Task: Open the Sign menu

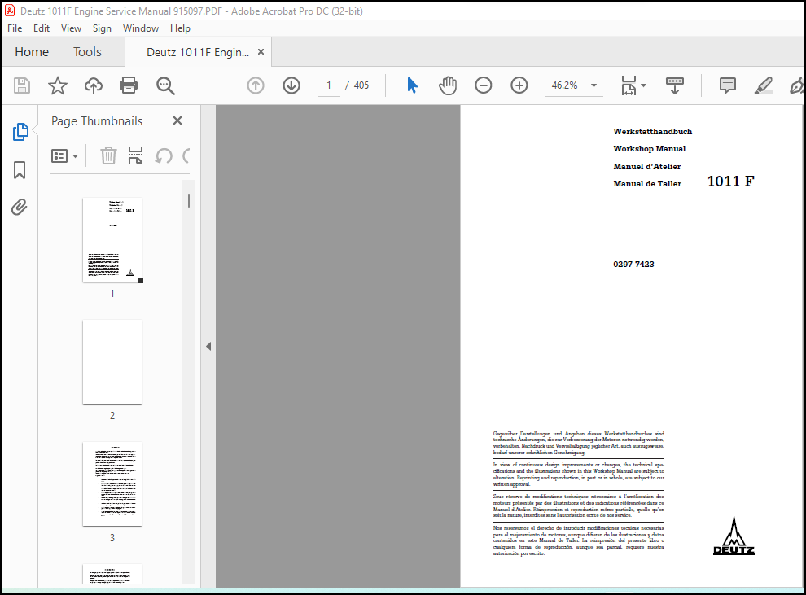Action: point(102,28)
